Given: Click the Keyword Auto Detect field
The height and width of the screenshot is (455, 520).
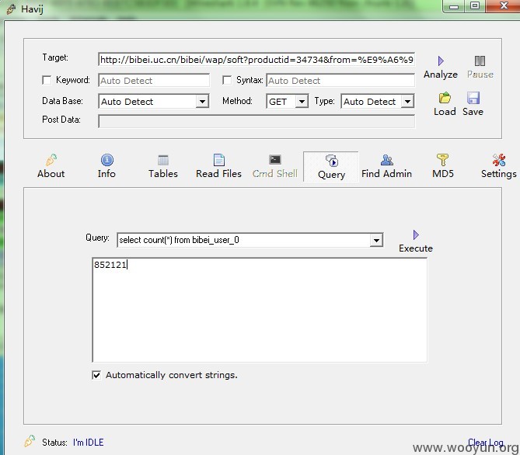Looking at the screenshot, I should coord(154,81).
